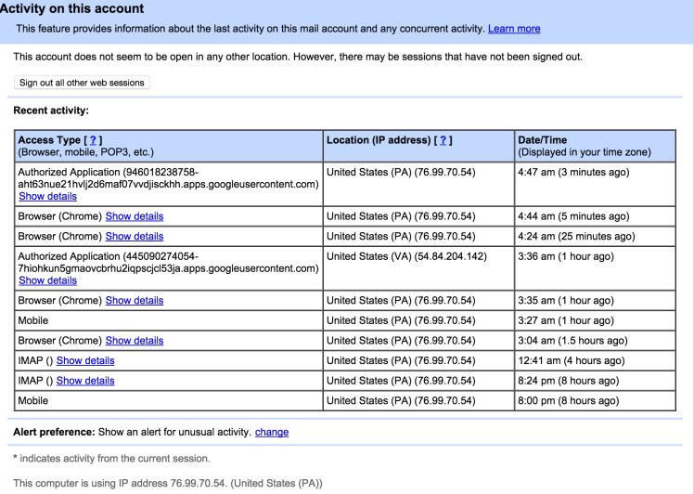Show details for the 4:47 am Authorized Application

click(47, 197)
